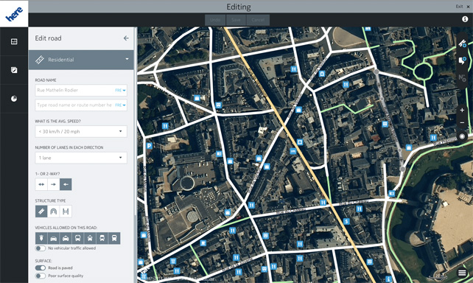Toggle the last icon in allowed vehicles row
This screenshot has width=473, height=283.
click(114, 238)
